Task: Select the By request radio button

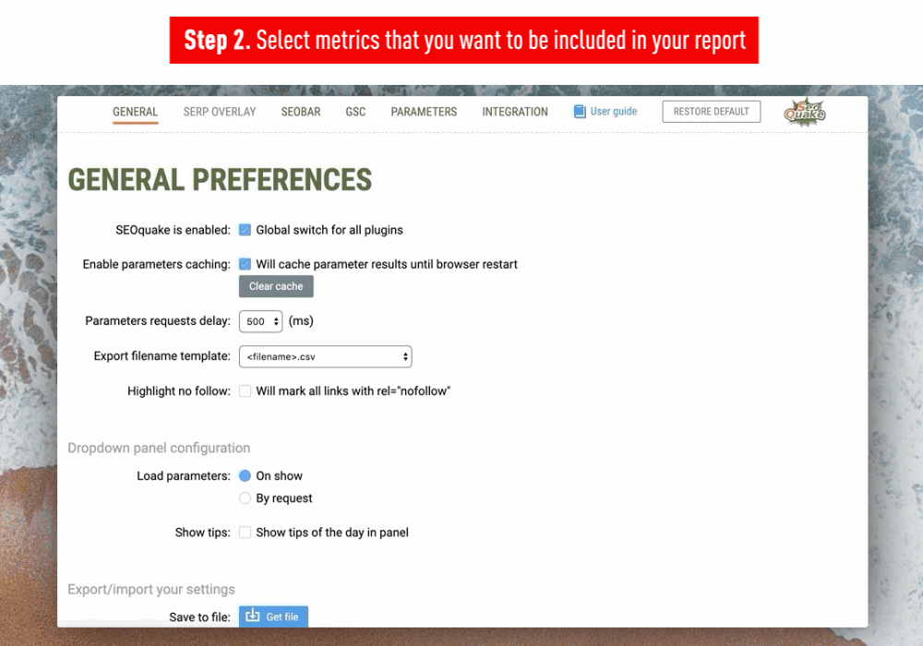Action: coord(245,498)
